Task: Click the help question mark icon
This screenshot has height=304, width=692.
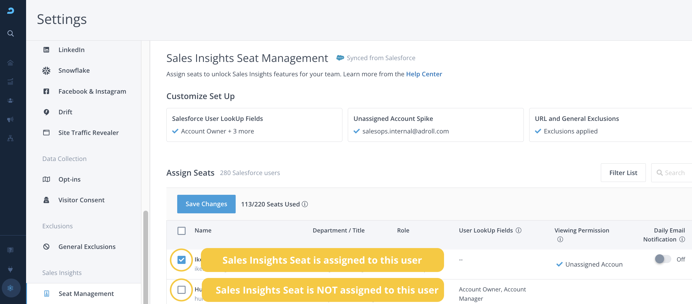Action: 10,250
